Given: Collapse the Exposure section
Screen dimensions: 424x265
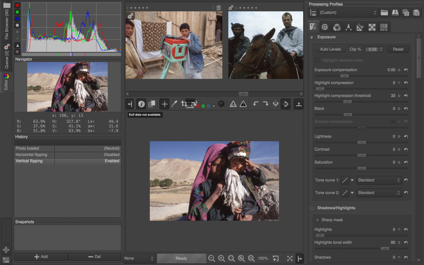Looking at the screenshot, I should [x=312, y=37].
